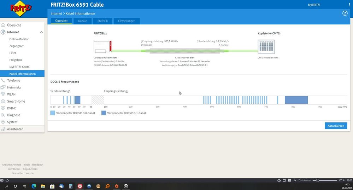Click the Assistenten wizard icon

pyautogui.click(x=3, y=129)
